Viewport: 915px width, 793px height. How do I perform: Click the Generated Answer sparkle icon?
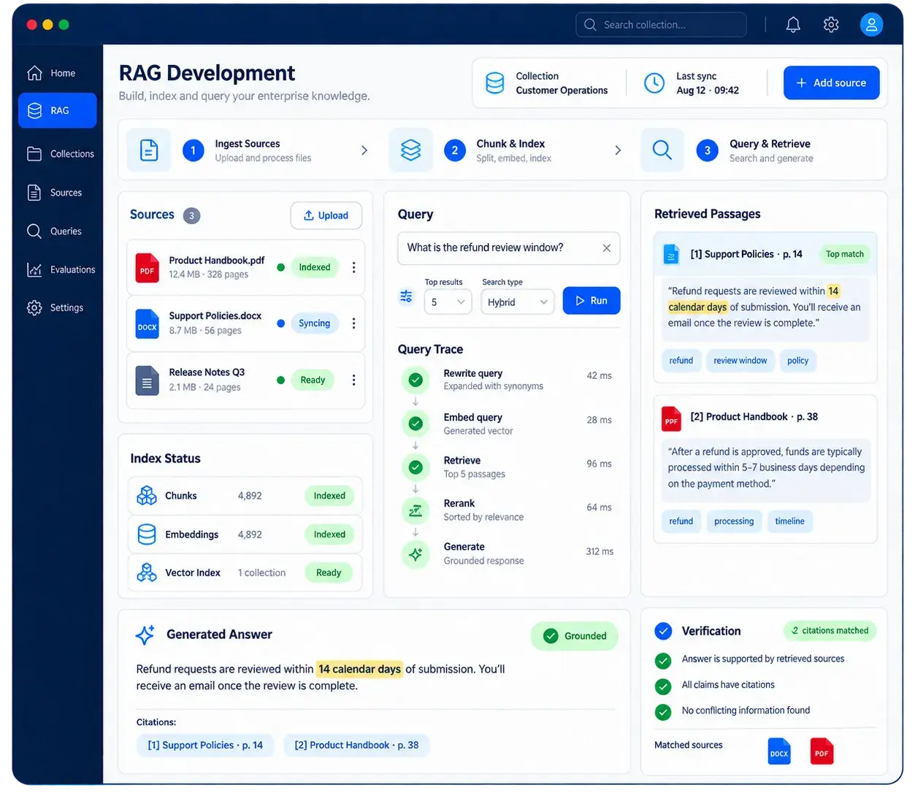pos(145,635)
